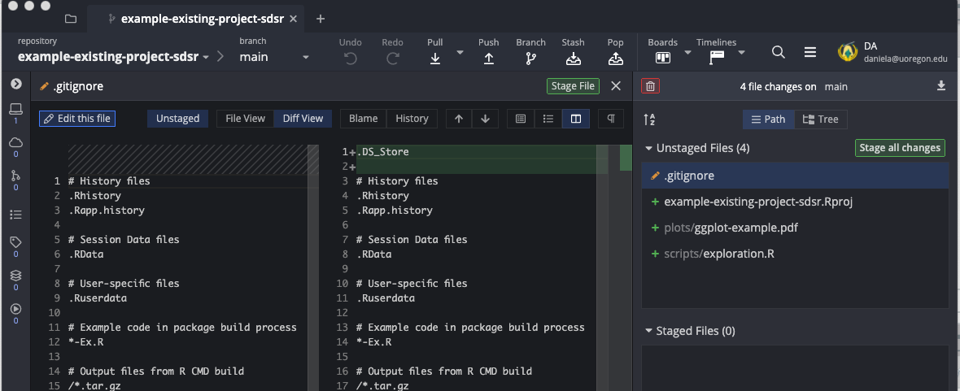The height and width of the screenshot is (391, 960).
Task: Open the Timelines dropdown arrow
Action: pos(741,53)
